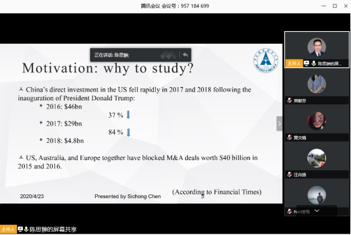Collapse participant panel with side arrow

point(279,123)
